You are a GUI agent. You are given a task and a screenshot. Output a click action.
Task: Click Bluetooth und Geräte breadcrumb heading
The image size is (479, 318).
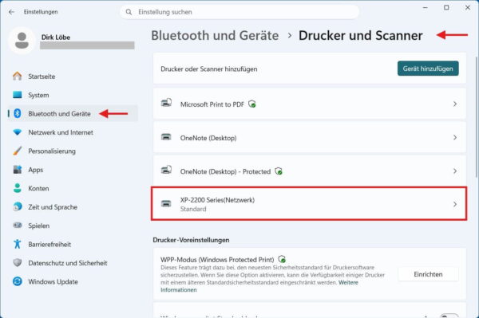click(x=215, y=35)
